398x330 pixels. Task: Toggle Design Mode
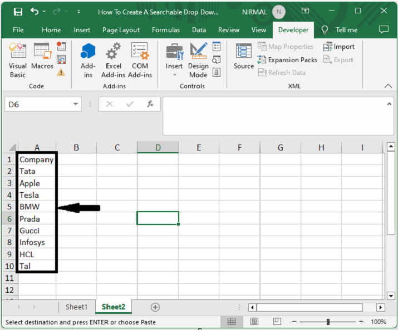198,61
